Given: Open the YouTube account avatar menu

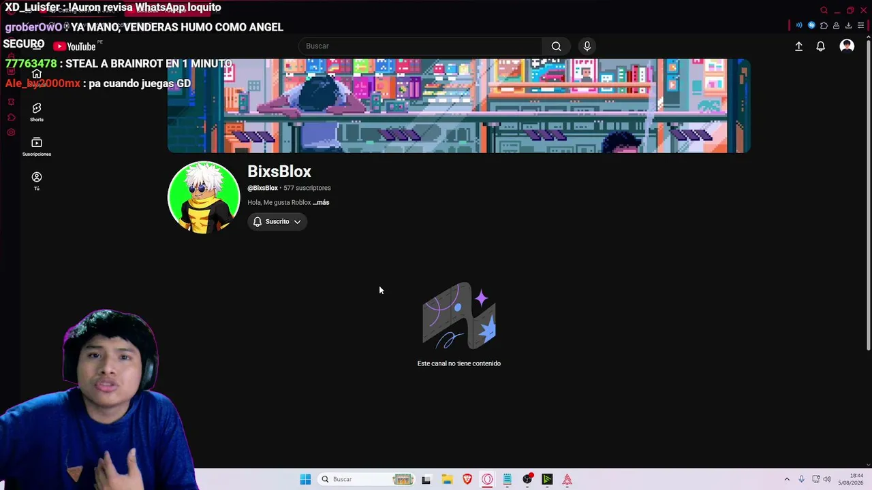Looking at the screenshot, I should coord(847,46).
